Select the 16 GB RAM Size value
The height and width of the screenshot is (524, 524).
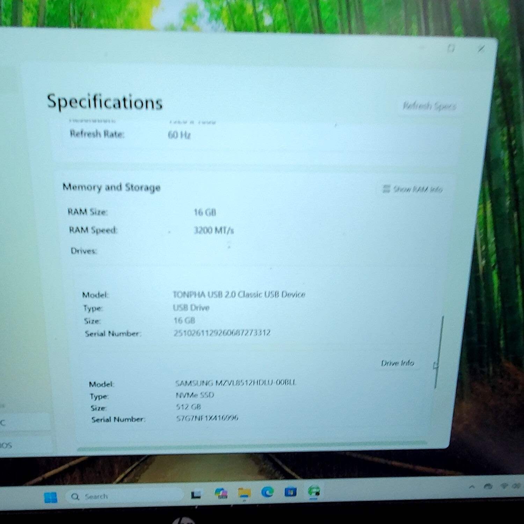click(205, 212)
